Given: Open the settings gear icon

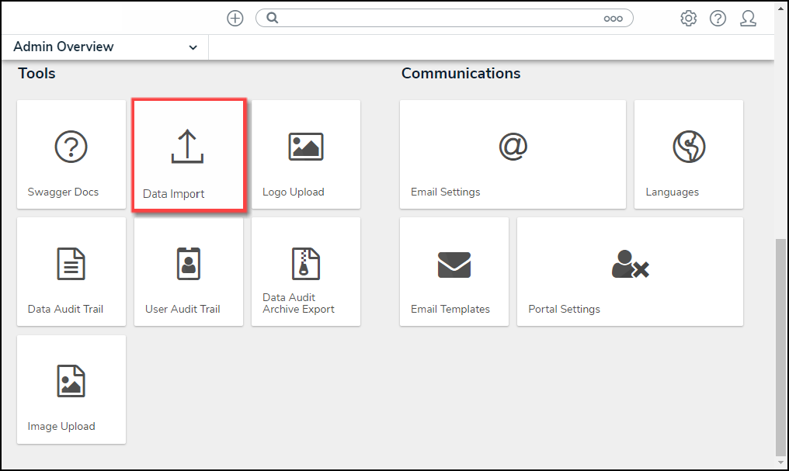Looking at the screenshot, I should point(688,18).
